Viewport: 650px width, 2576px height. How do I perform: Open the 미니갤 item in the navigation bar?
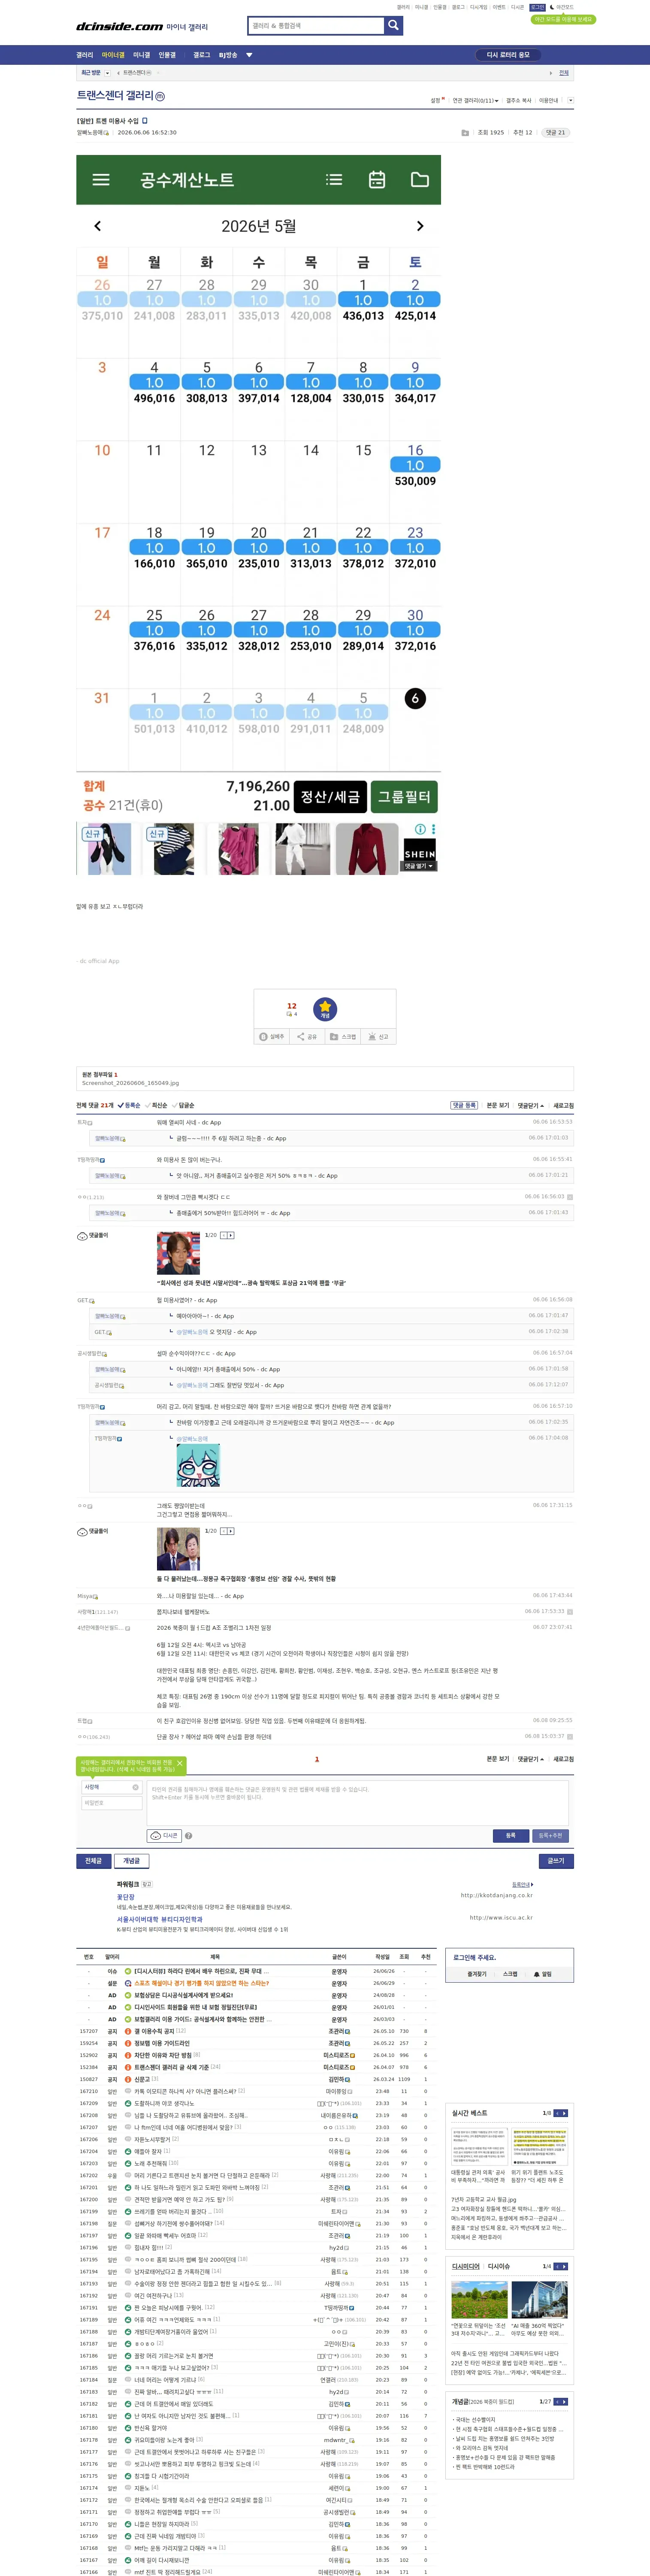pyautogui.click(x=142, y=55)
